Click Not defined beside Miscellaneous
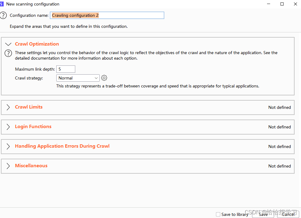Viewport: 301px width, 218px height. coord(280,166)
